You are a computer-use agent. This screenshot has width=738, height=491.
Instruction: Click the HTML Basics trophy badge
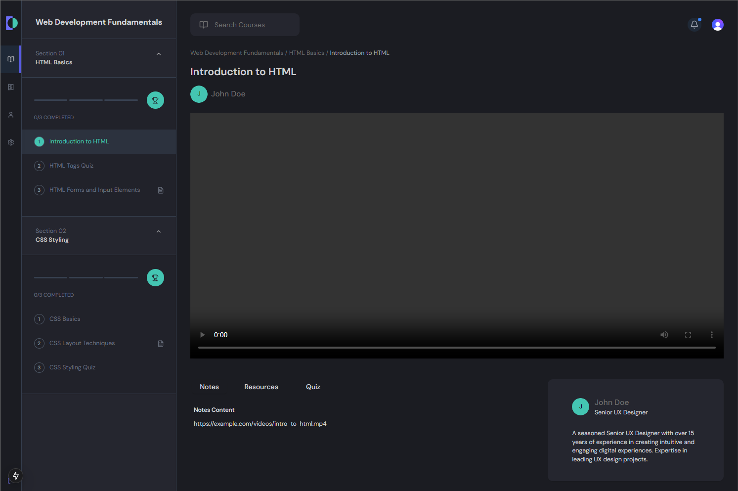point(155,100)
